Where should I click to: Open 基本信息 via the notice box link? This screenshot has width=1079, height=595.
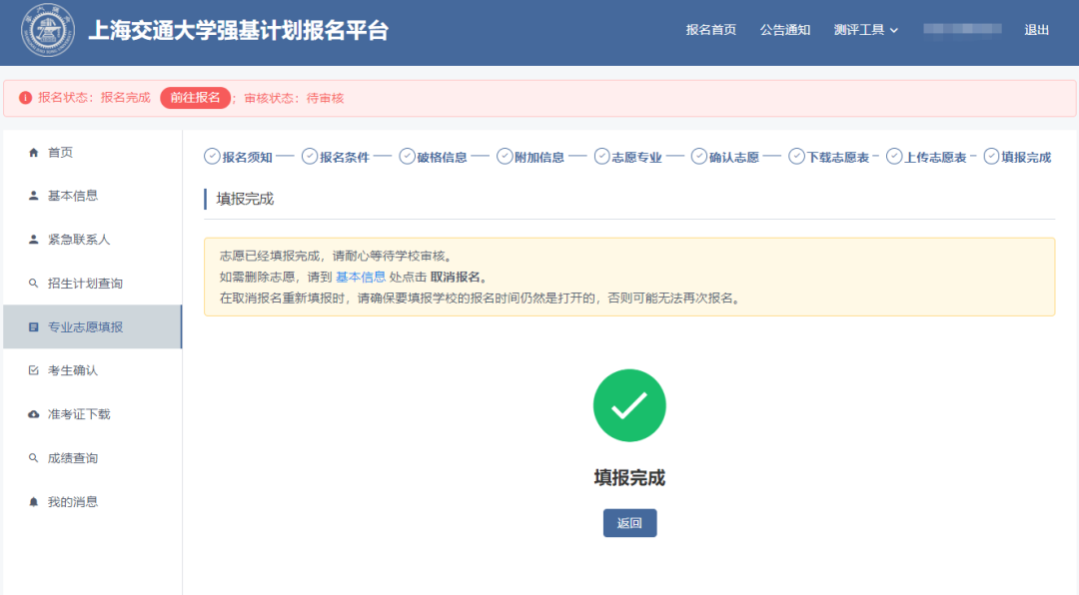[361, 277]
